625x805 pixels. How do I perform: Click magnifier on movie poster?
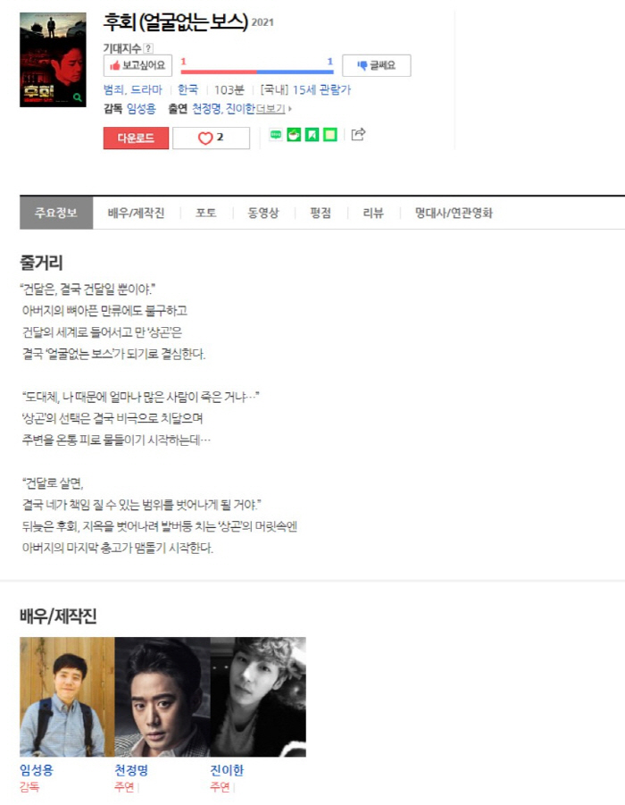(78, 97)
